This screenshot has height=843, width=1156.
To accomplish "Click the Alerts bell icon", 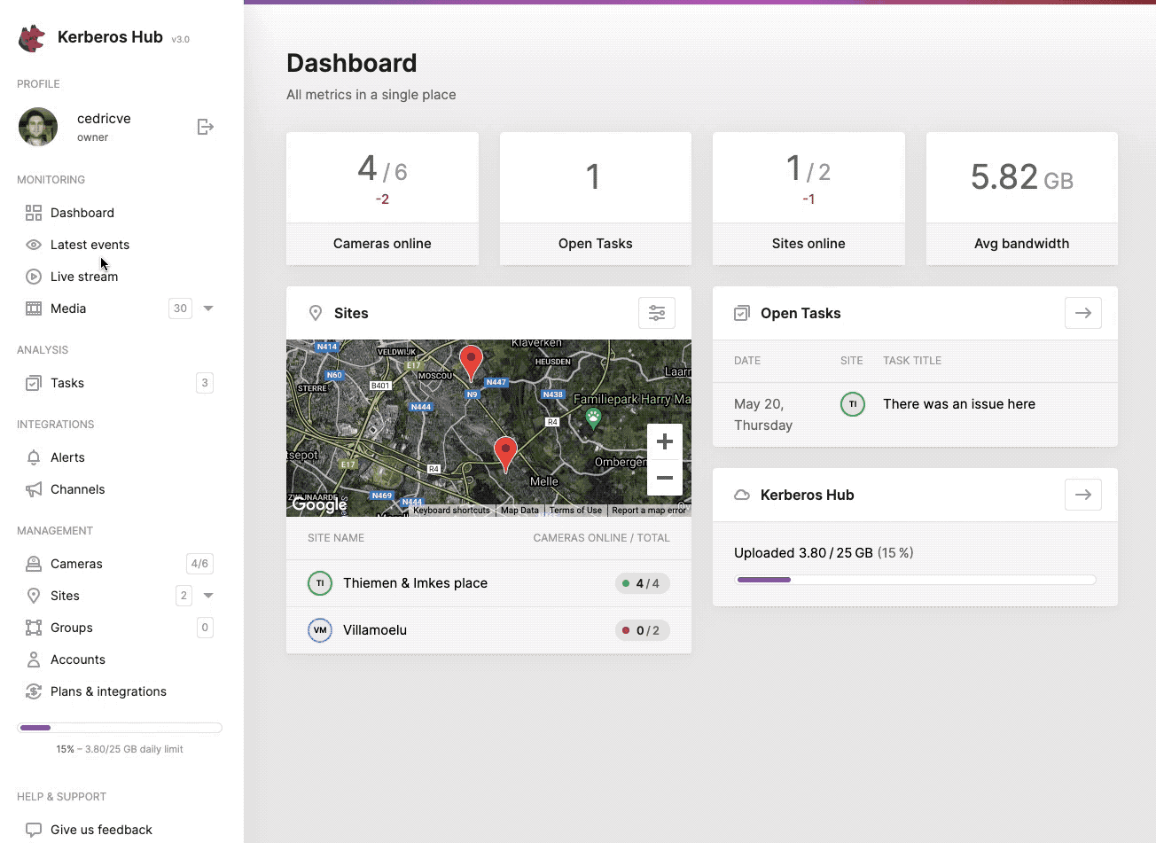I will (33, 457).
